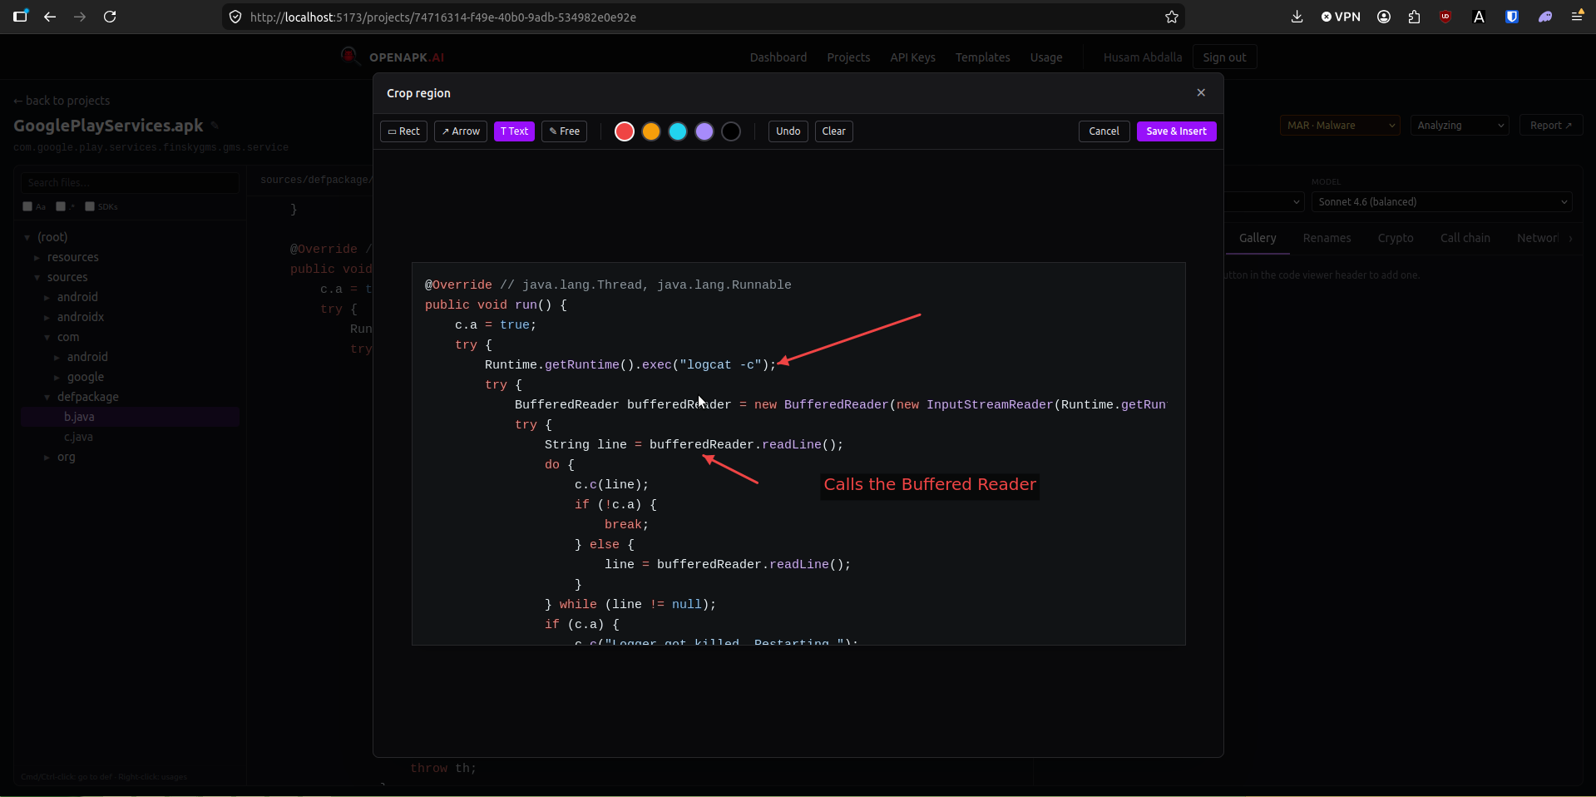Open the Projects nav item
1596x797 pixels.
pos(848,57)
